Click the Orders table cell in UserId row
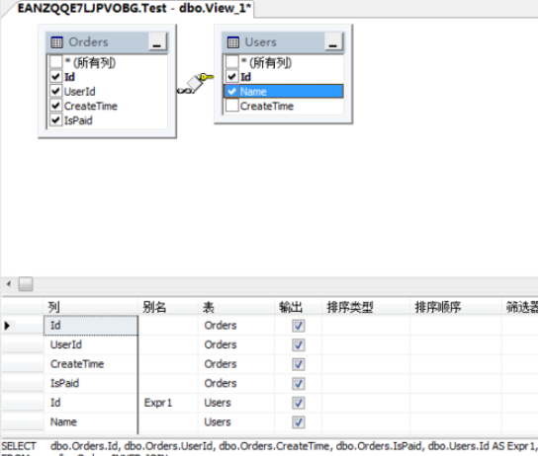 [236, 344]
